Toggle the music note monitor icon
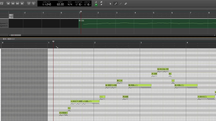This screenshot has height=121, width=216. point(96,2)
